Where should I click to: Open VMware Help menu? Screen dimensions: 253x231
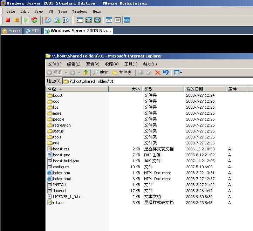tap(97, 11)
